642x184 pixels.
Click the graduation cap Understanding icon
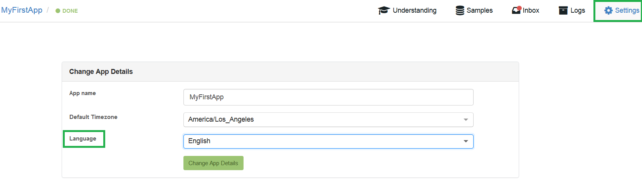click(384, 10)
